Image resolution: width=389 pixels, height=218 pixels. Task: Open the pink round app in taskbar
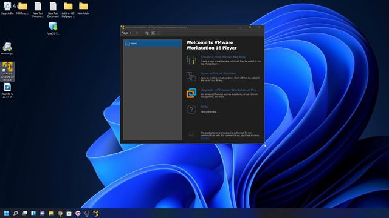click(78, 213)
